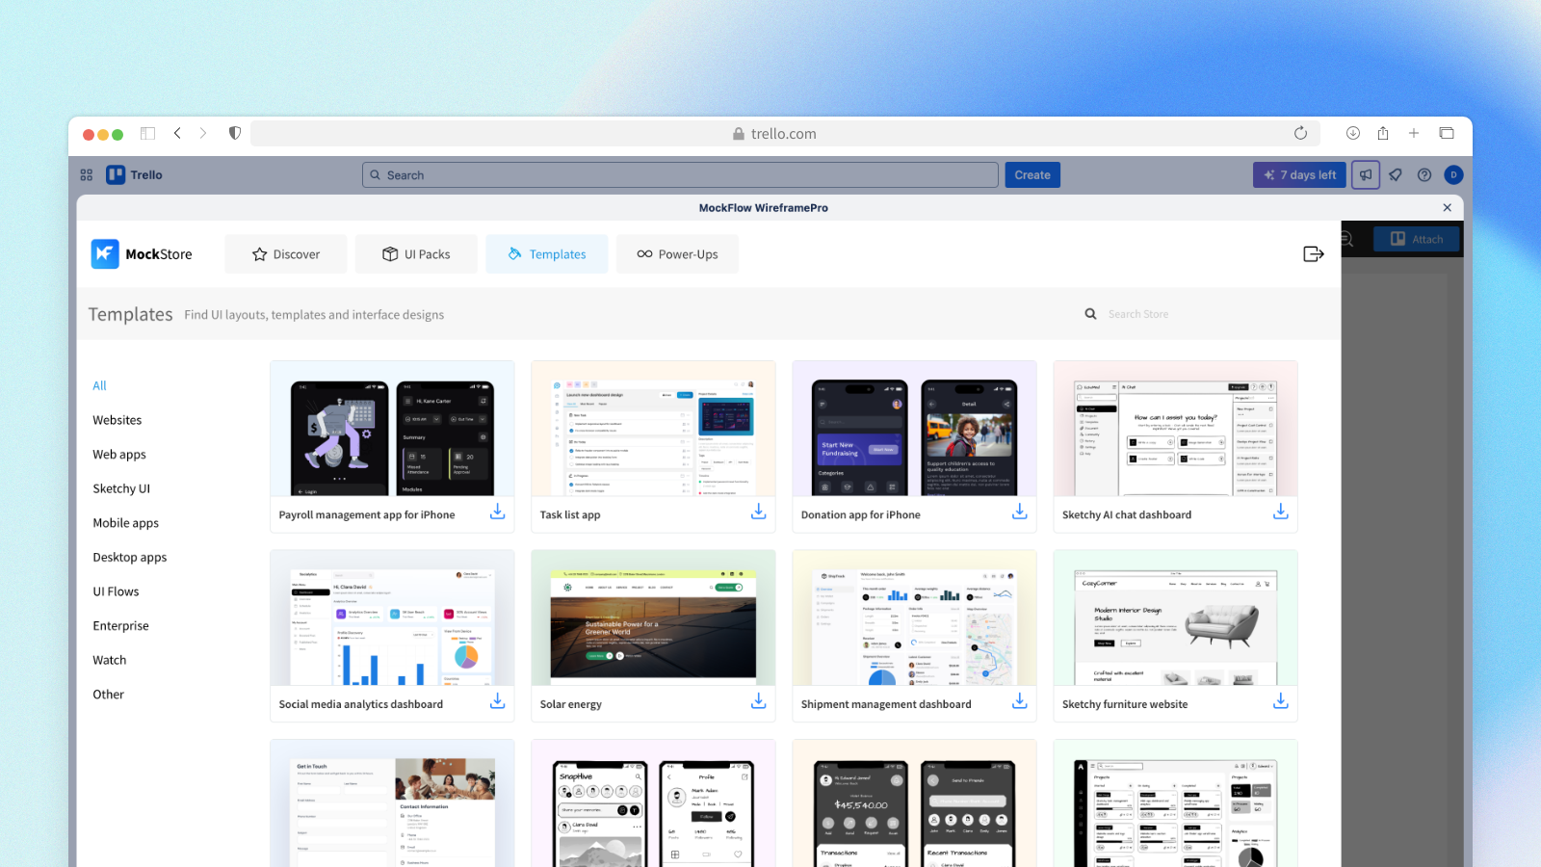
Task: Open notifications with the bell icon
Action: (x=1395, y=174)
